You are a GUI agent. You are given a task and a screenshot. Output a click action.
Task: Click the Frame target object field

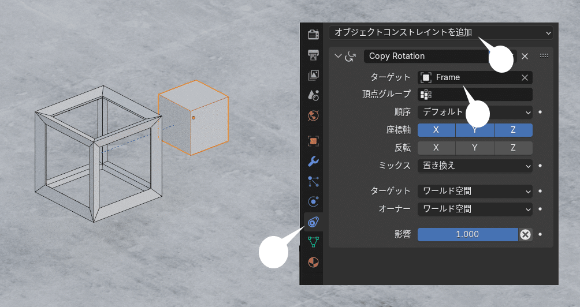(x=475, y=77)
